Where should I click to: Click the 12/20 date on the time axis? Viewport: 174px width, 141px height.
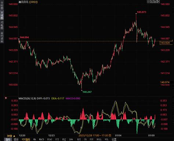pos(22,135)
